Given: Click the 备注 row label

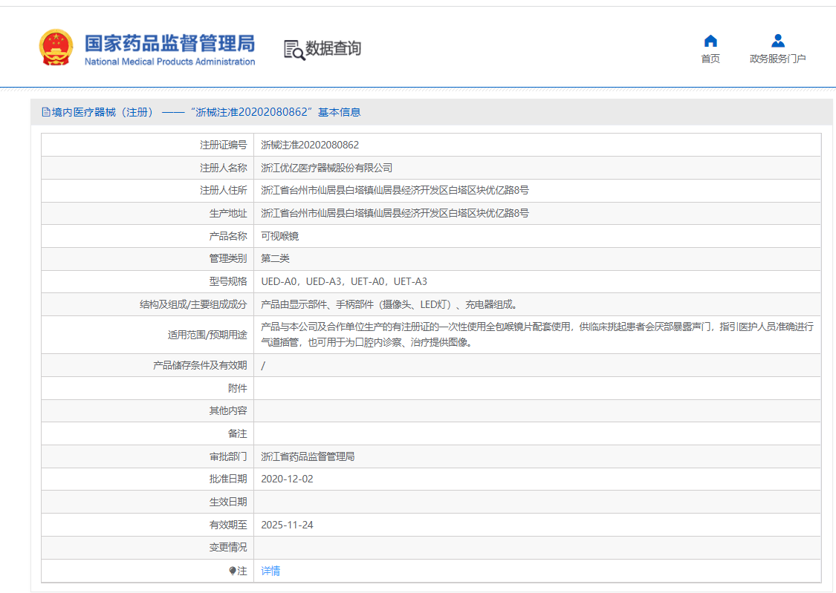Looking at the screenshot, I should pyautogui.click(x=237, y=433).
